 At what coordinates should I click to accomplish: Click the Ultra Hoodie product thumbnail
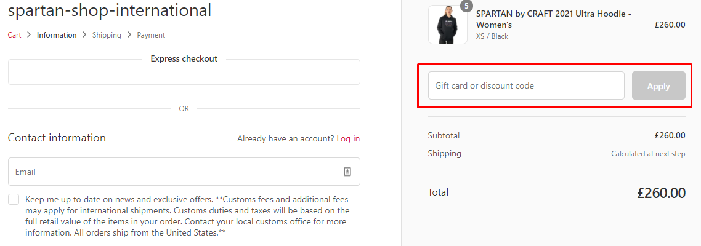pos(444,25)
